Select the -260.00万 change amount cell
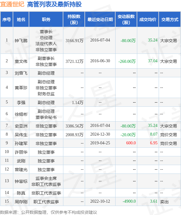The image size is (181, 215). pos(128,61)
